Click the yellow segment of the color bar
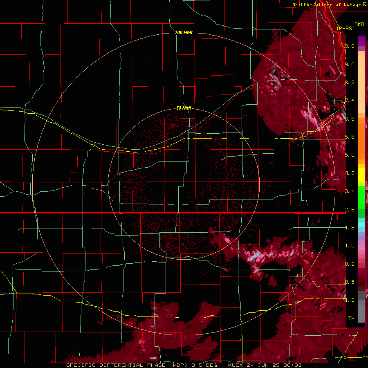Image resolution: width=368 pixels, height=368 pixels. 361,175
